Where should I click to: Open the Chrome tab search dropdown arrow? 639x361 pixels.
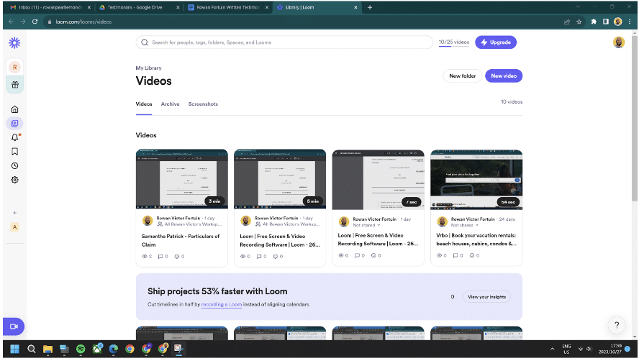[x=578, y=7]
